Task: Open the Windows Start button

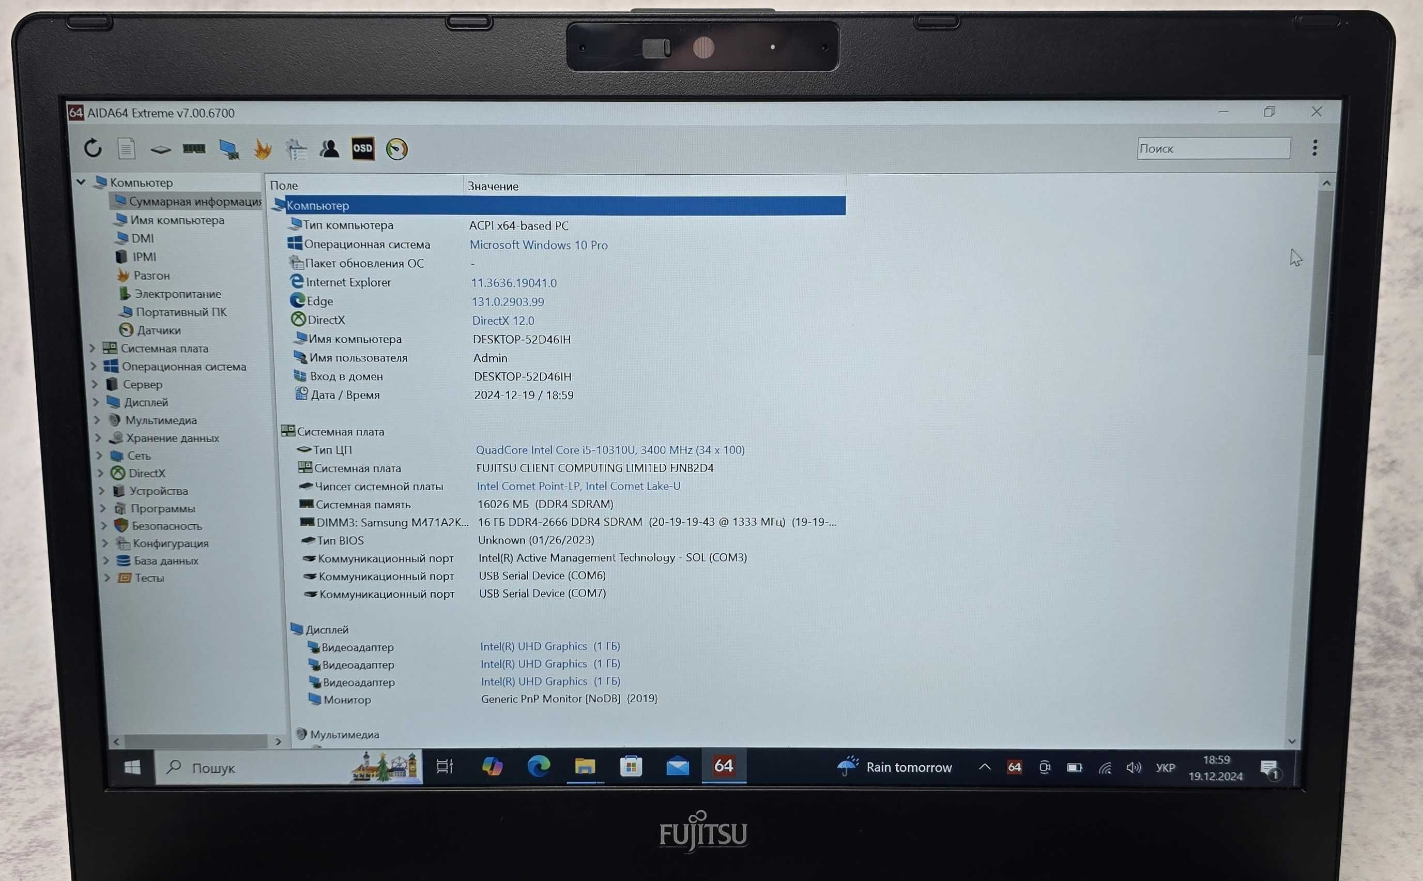Action: click(x=132, y=767)
